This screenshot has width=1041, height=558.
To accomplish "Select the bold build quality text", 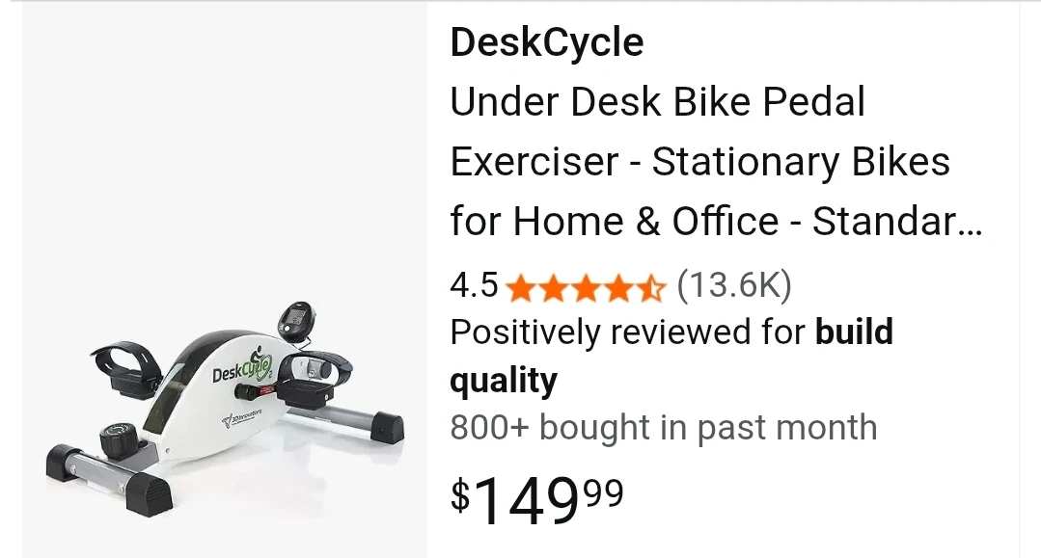I will click(671, 357).
